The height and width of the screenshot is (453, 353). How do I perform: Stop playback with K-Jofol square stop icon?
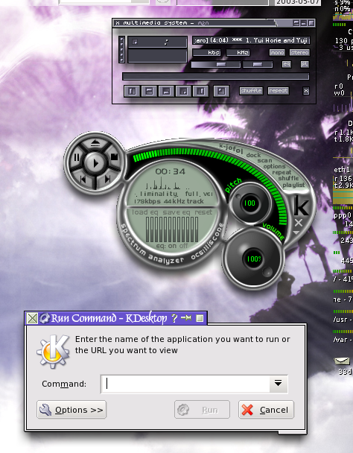pos(115,157)
